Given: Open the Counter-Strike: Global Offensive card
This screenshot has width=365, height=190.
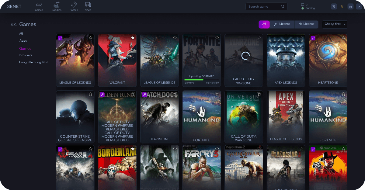Looking at the screenshot, I should pos(75,117).
